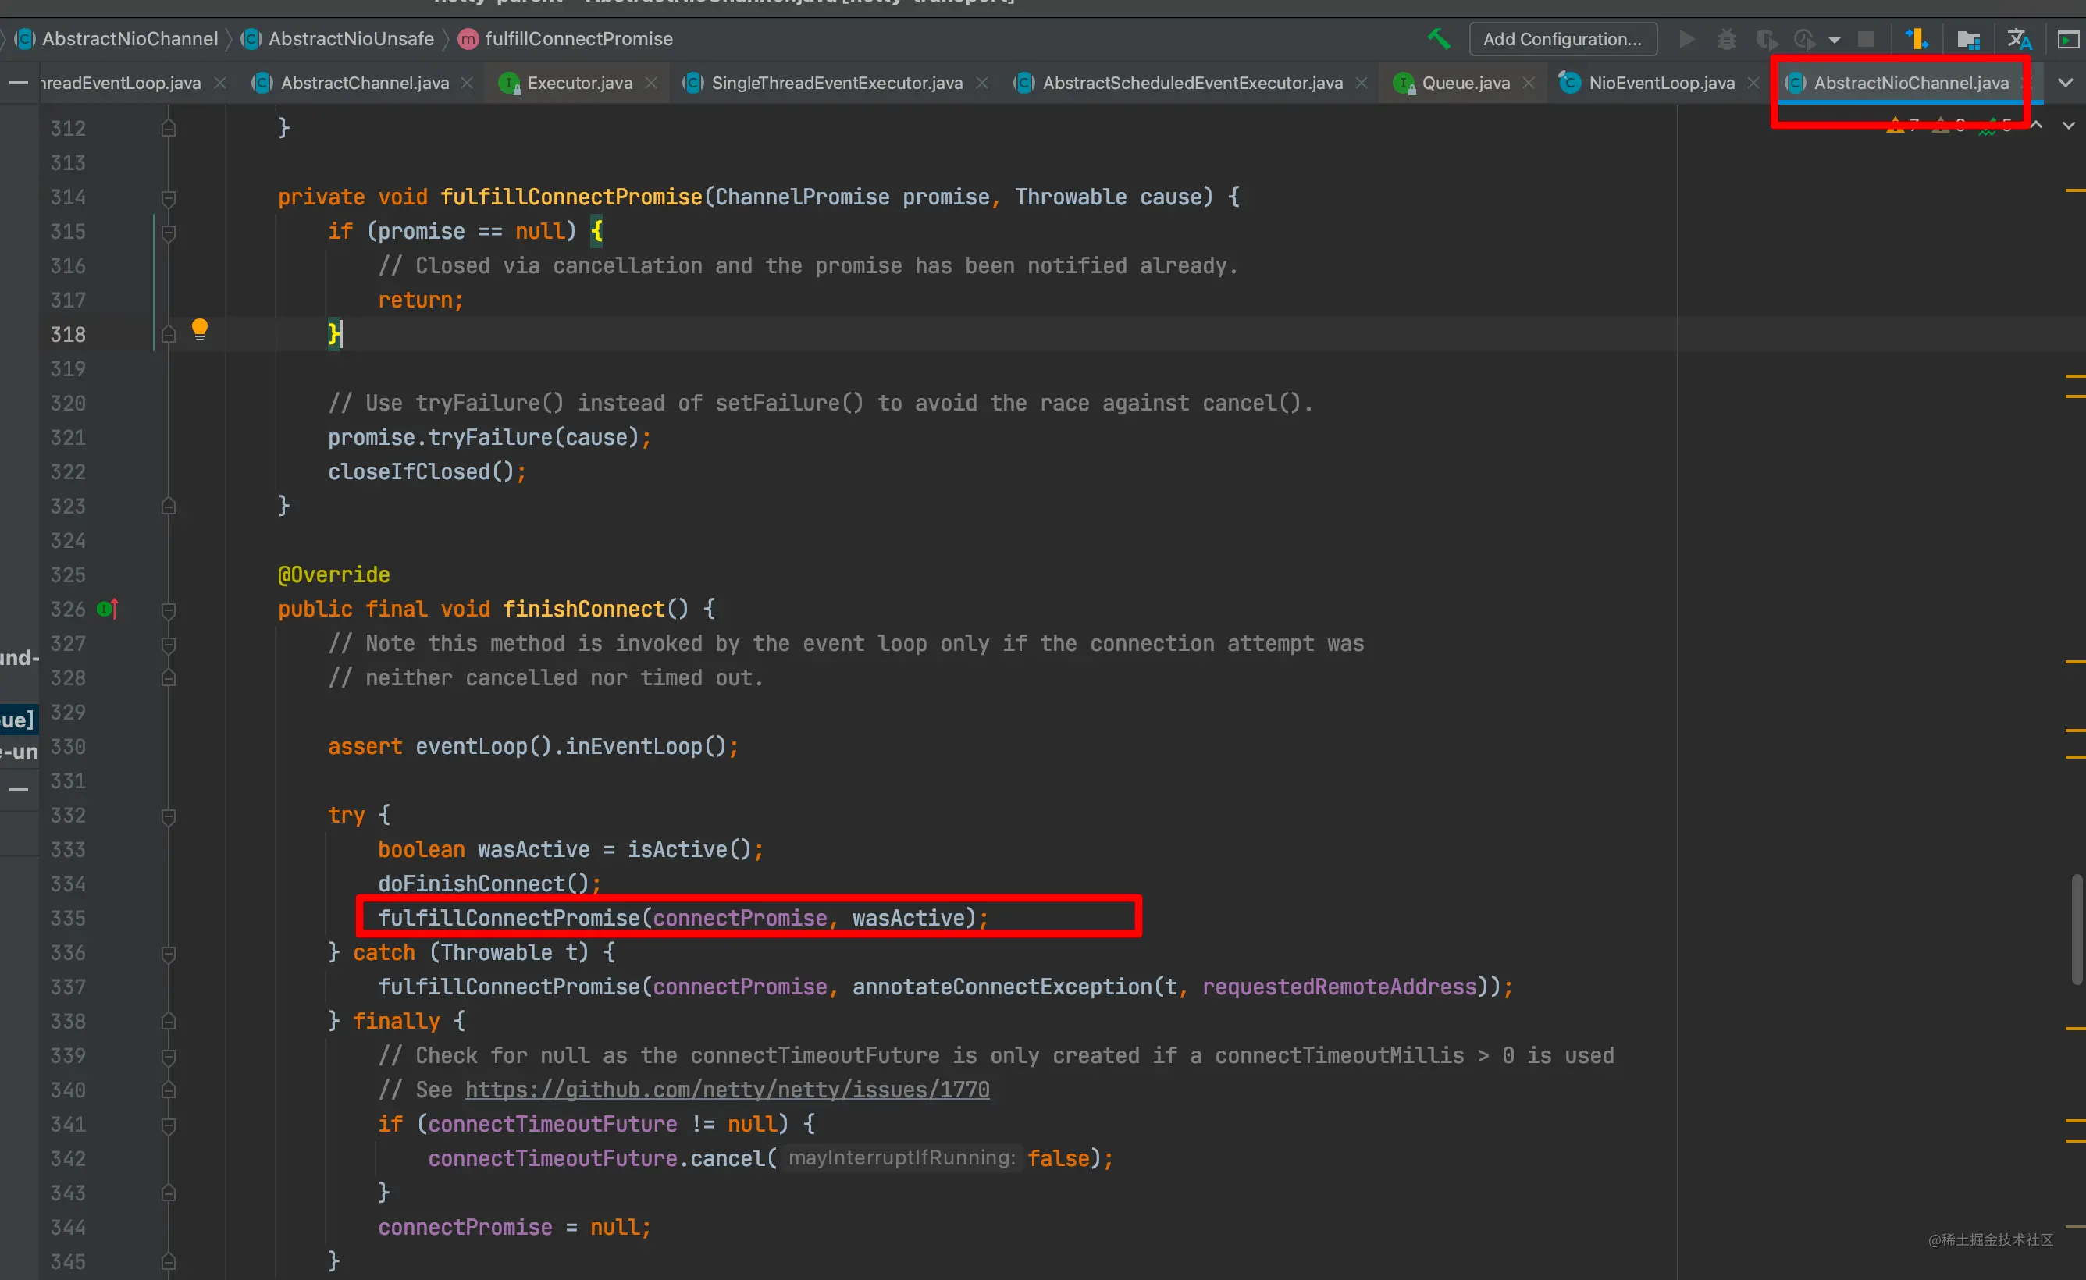This screenshot has height=1280, width=2086.
Task: Click the yellow intention lightbulb on line 318
Action: tap(199, 329)
